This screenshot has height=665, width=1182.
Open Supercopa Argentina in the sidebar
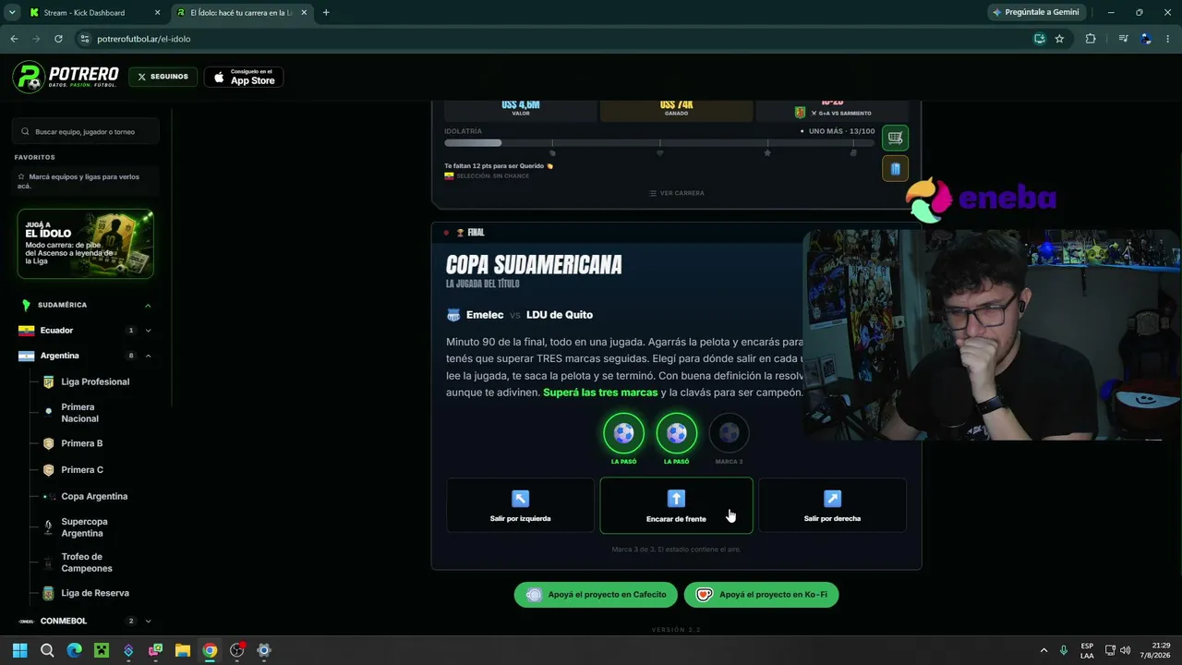(86, 527)
